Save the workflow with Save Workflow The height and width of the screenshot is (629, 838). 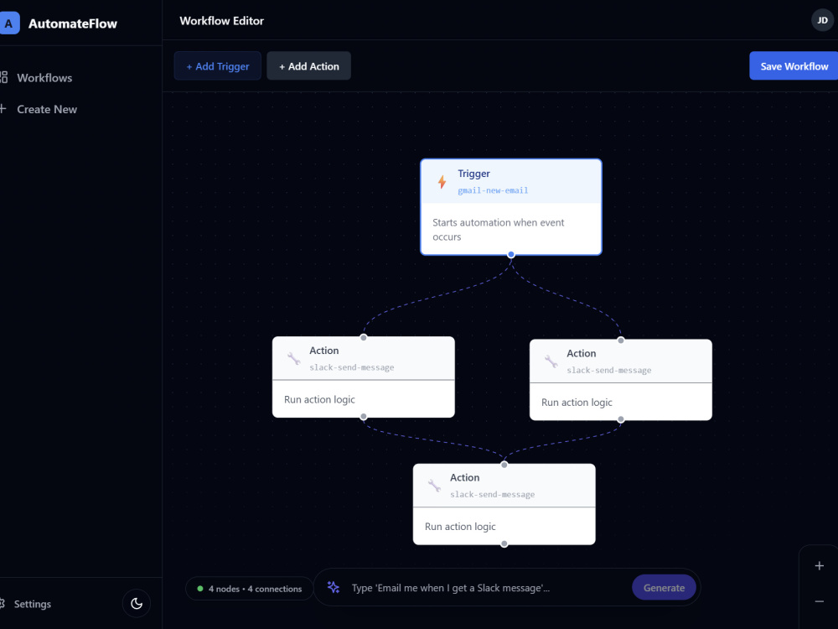[x=794, y=65]
